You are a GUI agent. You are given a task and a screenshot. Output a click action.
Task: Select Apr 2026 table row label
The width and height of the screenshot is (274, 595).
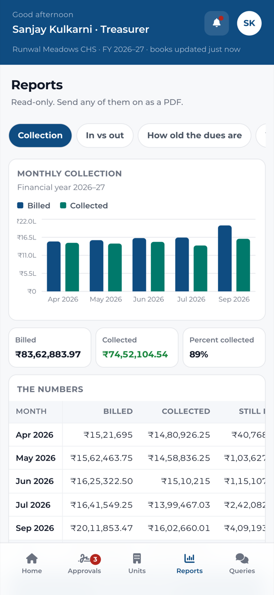(35, 435)
